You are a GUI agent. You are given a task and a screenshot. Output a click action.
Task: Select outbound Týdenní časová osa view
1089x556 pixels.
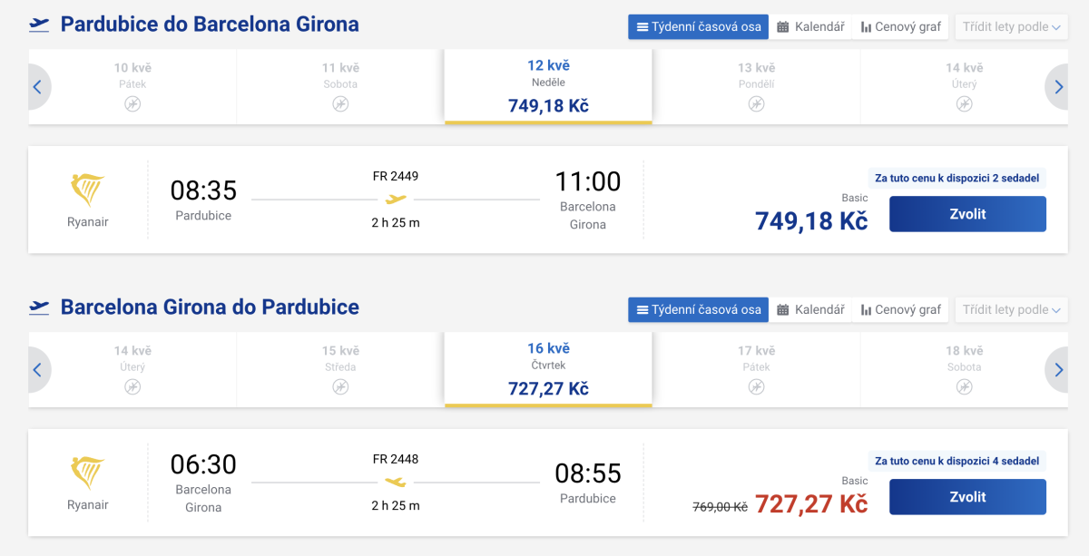[x=698, y=27]
